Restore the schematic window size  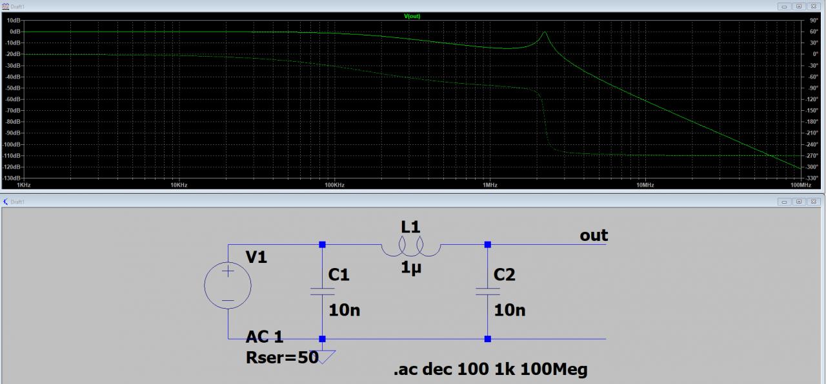click(800, 202)
